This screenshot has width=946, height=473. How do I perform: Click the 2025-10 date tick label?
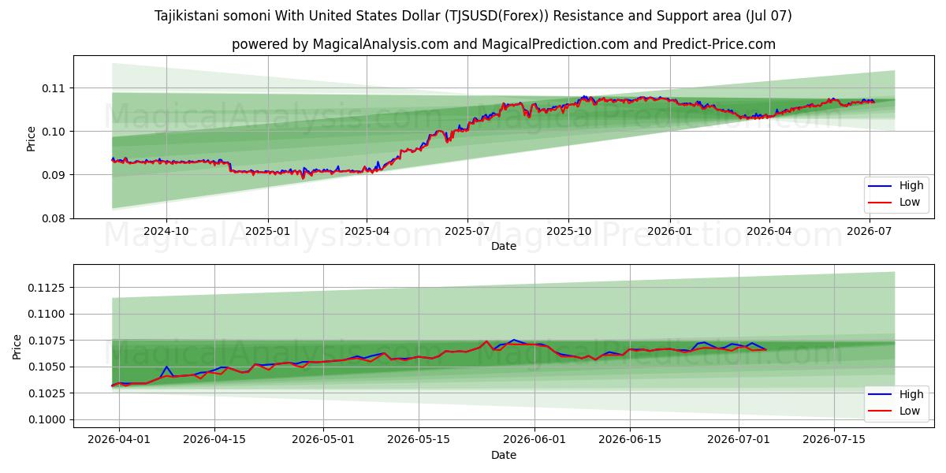(568, 231)
